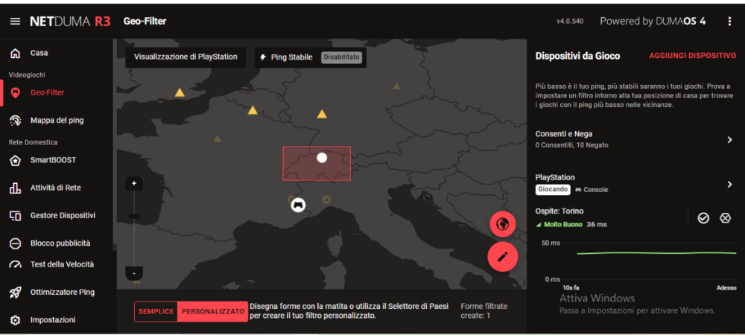The height and width of the screenshot is (335, 745).
Task: Toggle Ping Stabile Disabilitato switch
Action: click(x=342, y=57)
